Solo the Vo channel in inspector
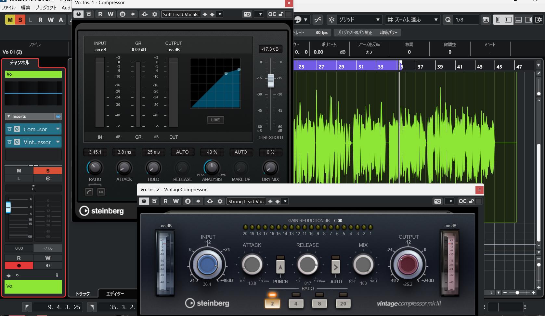The image size is (545, 316). point(48,171)
